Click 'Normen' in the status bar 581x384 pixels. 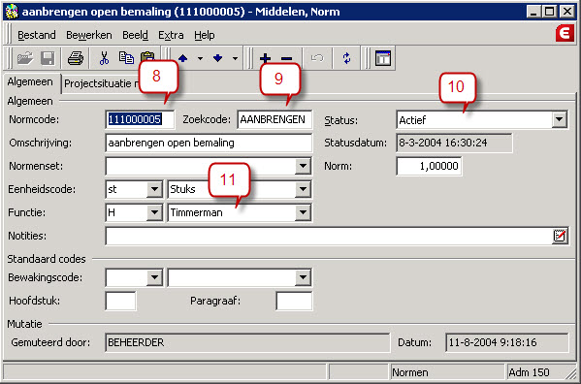click(410, 372)
